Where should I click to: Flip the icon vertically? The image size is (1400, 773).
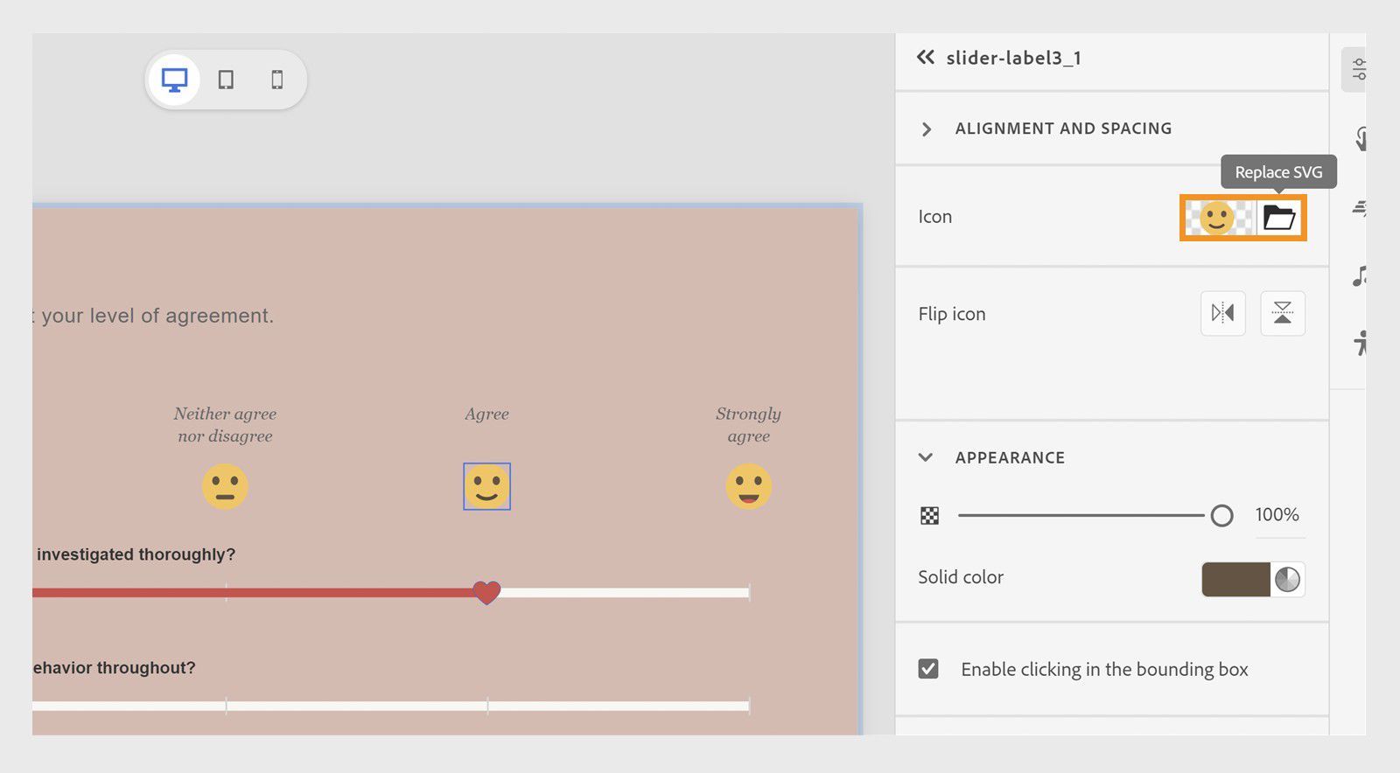[1282, 313]
